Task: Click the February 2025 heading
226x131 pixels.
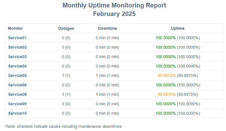Action: pyautogui.click(x=114, y=14)
